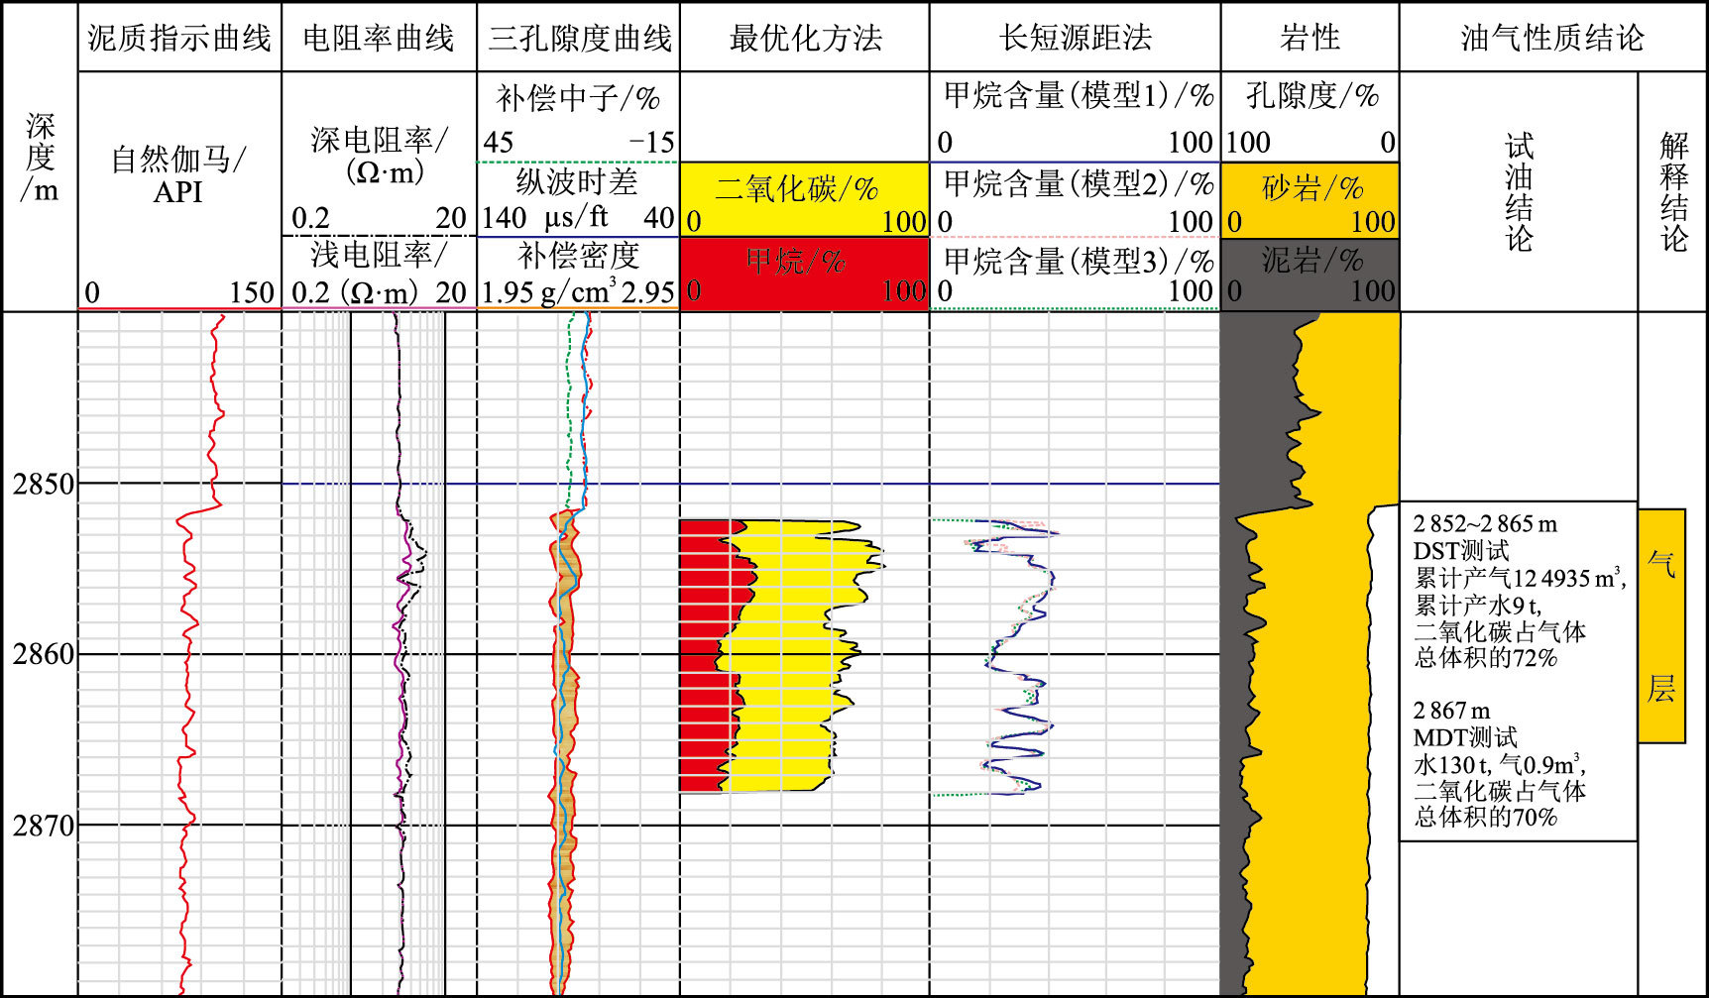Click the 2850 depth marker
Image resolution: width=1709 pixels, height=998 pixels.
[44, 485]
